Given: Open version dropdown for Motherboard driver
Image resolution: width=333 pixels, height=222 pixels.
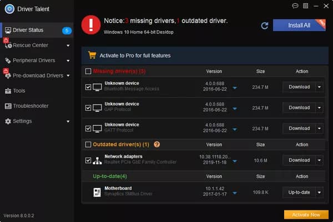Looking at the screenshot, I should click(x=235, y=193).
